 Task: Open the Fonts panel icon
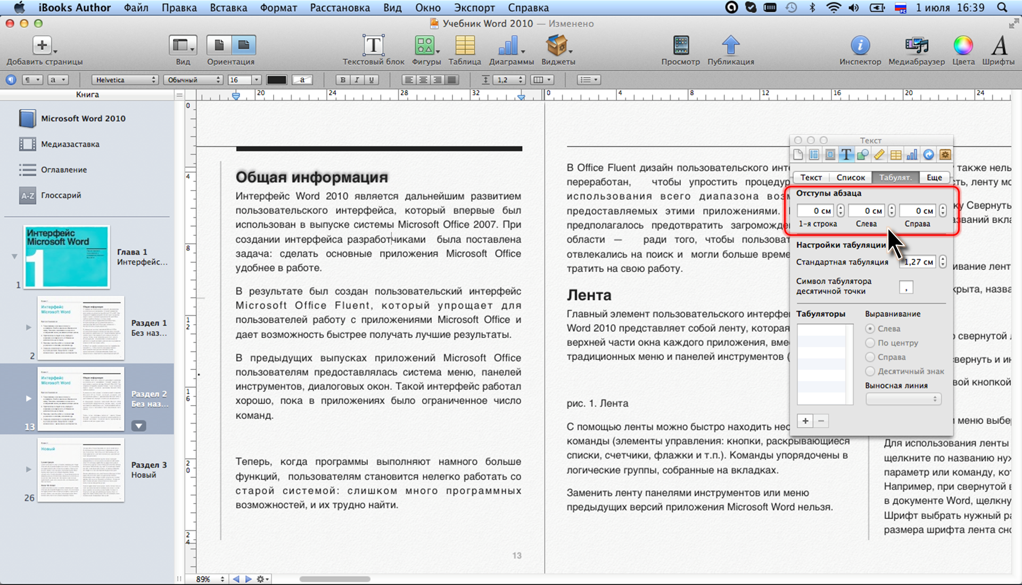click(x=999, y=46)
